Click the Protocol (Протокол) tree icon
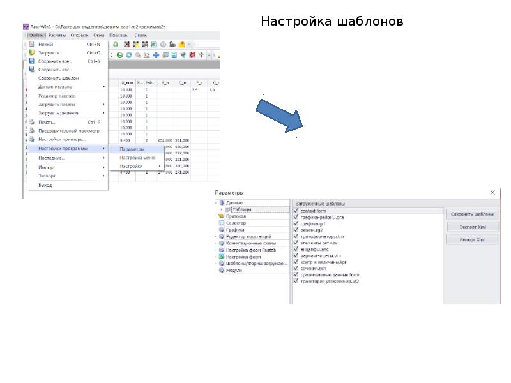 coord(221,216)
